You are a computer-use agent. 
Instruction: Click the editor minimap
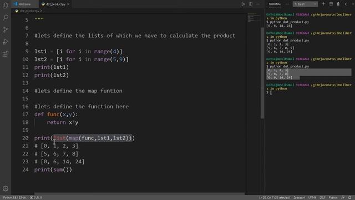tap(253, 18)
